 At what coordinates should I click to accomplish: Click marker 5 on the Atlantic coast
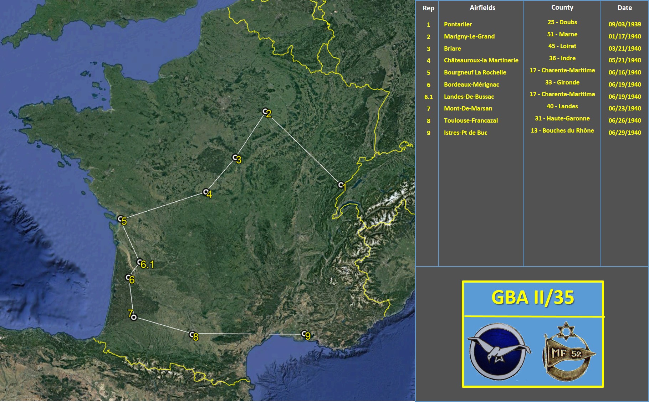tap(121, 219)
